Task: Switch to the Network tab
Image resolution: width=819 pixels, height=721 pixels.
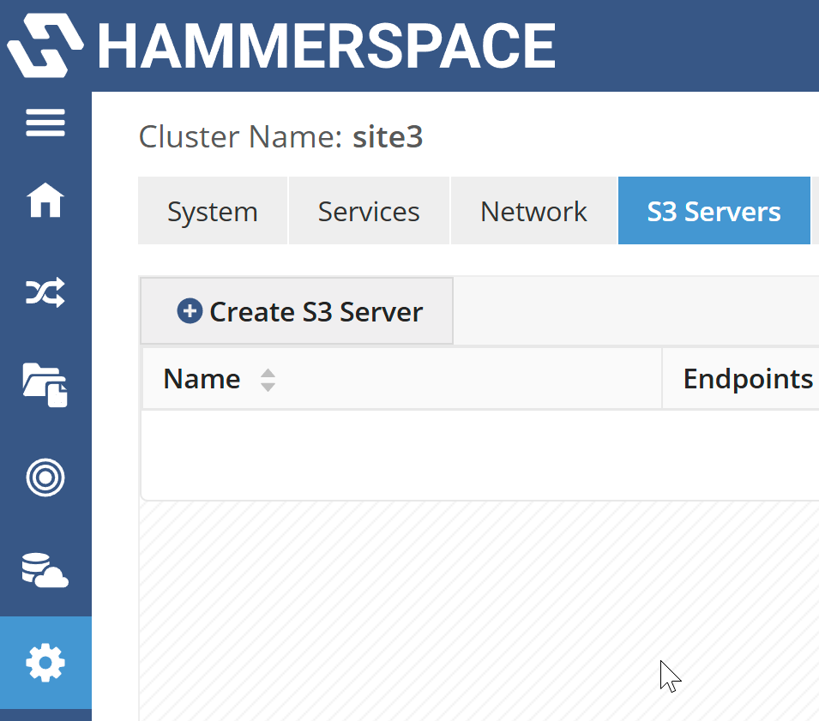Action: pyautogui.click(x=533, y=211)
